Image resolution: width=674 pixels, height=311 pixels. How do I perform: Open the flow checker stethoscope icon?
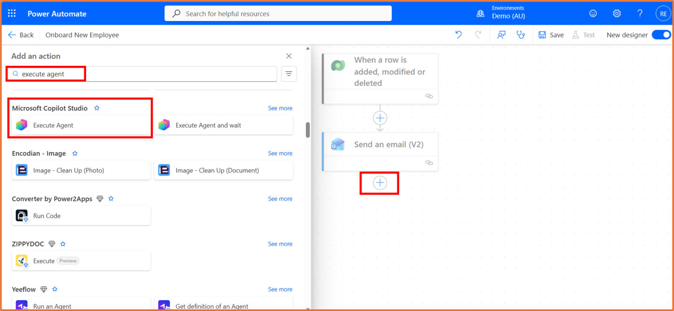pyautogui.click(x=521, y=35)
